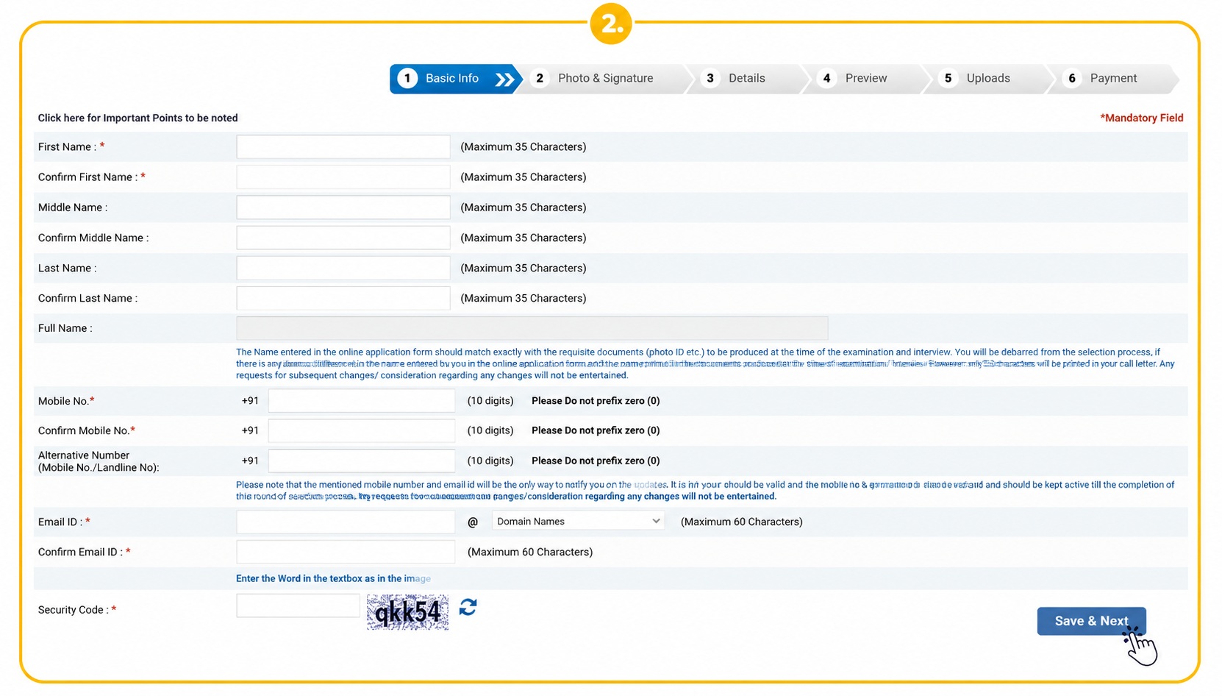Image resolution: width=1222 pixels, height=696 pixels.
Task: Click Save & Next button
Action: point(1091,621)
